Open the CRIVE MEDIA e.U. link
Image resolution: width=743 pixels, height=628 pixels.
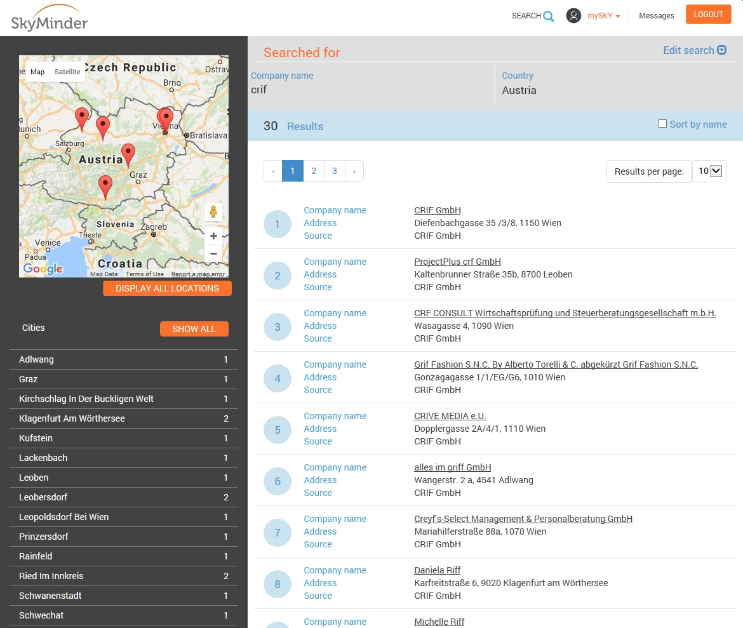[450, 416]
